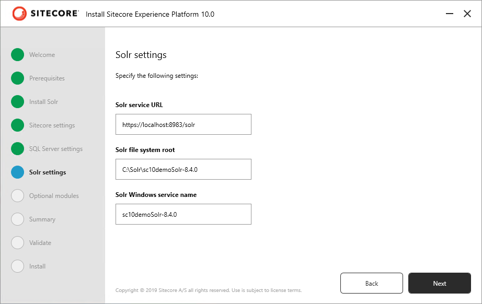Focus the Solr file system root field

point(183,169)
